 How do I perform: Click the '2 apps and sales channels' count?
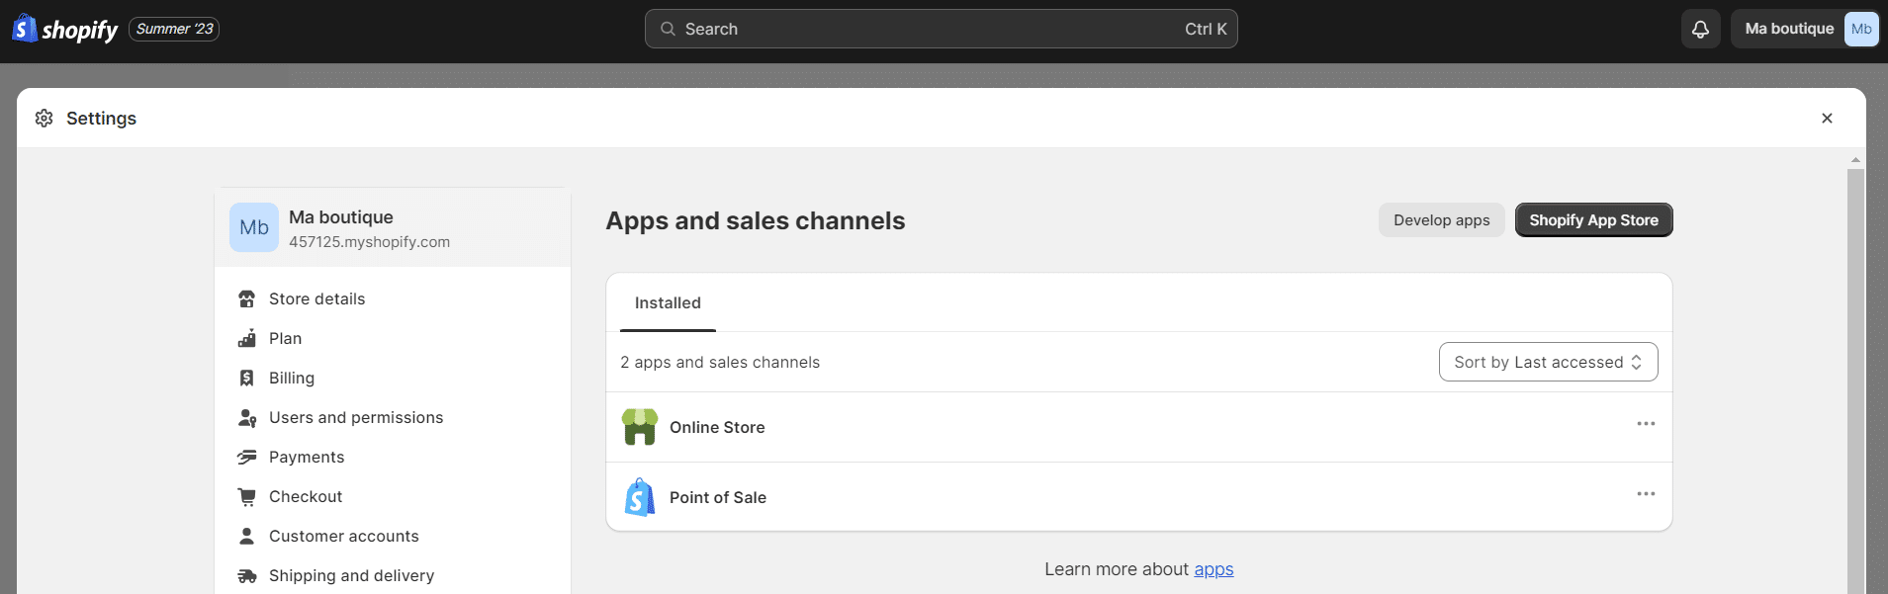click(x=720, y=363)
